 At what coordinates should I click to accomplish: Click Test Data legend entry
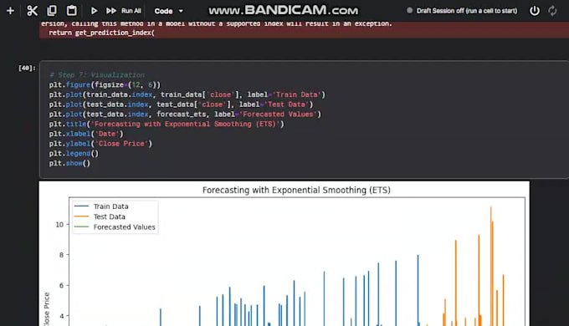point(100,216)
